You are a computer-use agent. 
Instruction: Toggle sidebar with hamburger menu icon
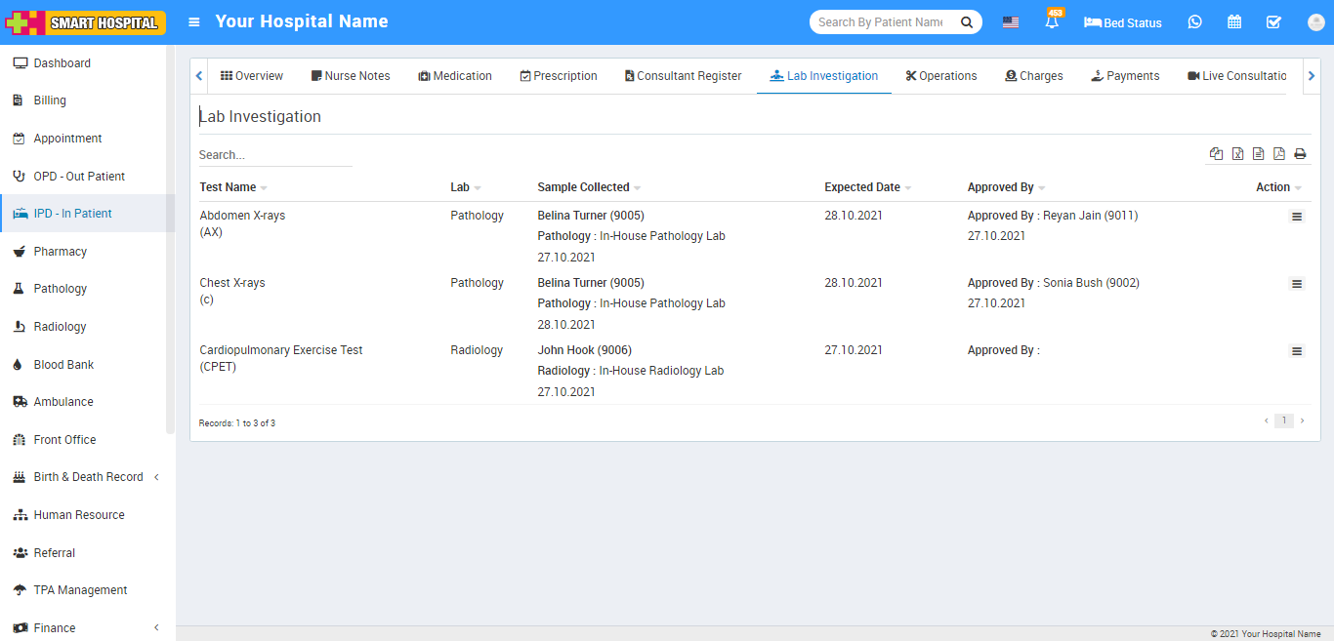pyautogui.click(x=194, y=22)
